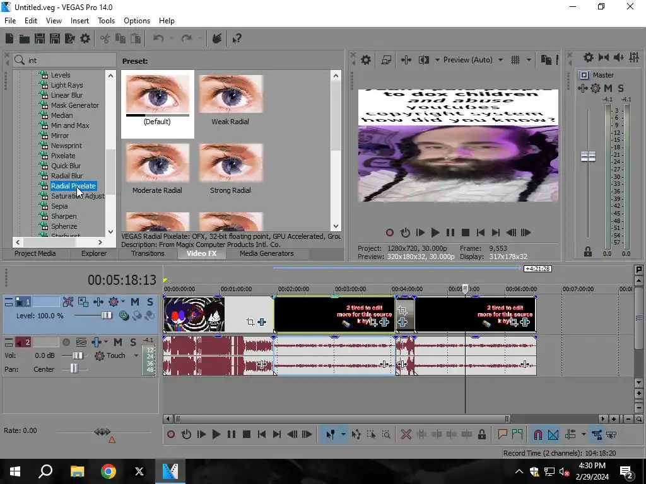646x484 pixels.
Task: Switch to the Media Generators tab
Action: (x=267, y=253)
